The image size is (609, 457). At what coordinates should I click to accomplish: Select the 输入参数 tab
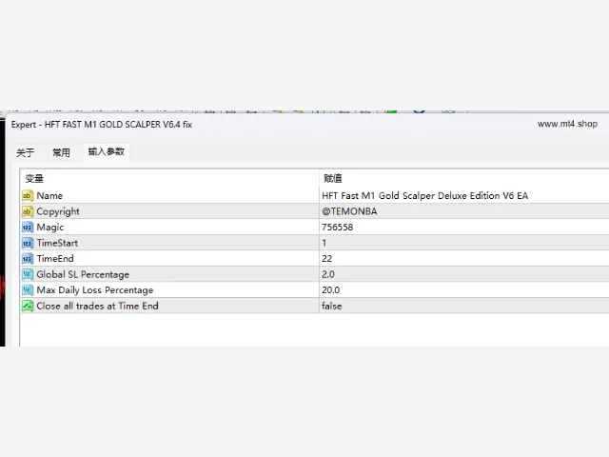tap(106, 151)
